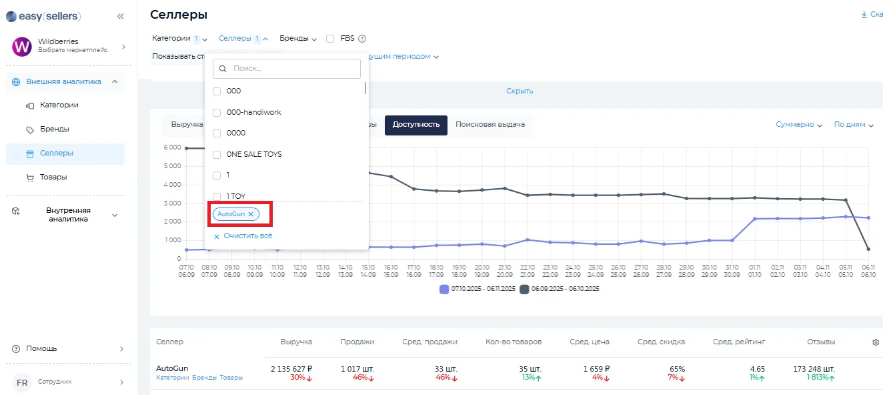
Task: Switch to Поисковая выдача tab
Action: pos(490,125)
